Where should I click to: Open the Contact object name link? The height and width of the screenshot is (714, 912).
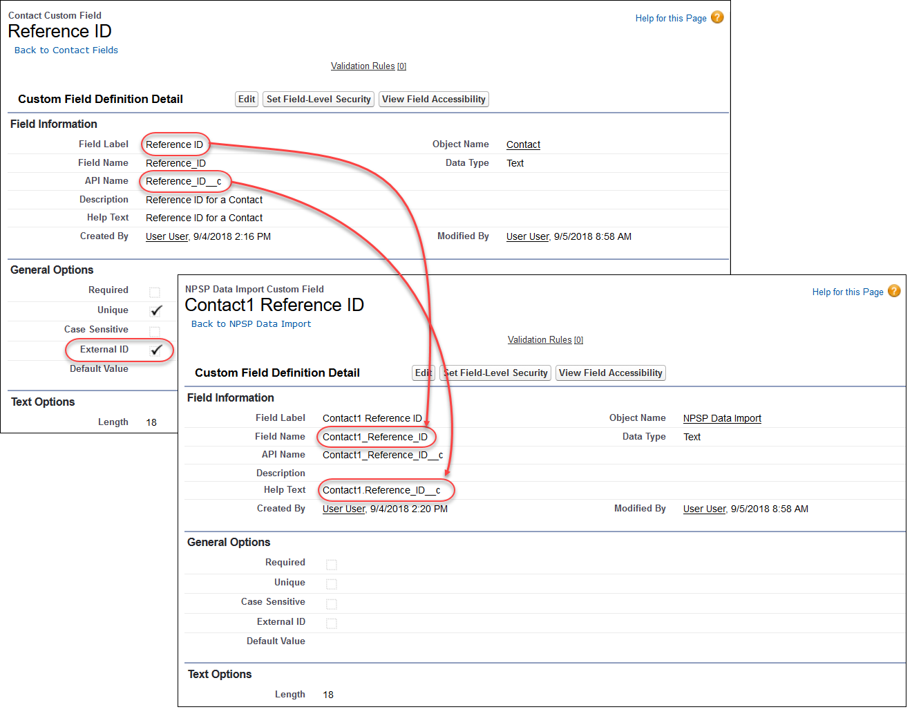click(523, 144)
